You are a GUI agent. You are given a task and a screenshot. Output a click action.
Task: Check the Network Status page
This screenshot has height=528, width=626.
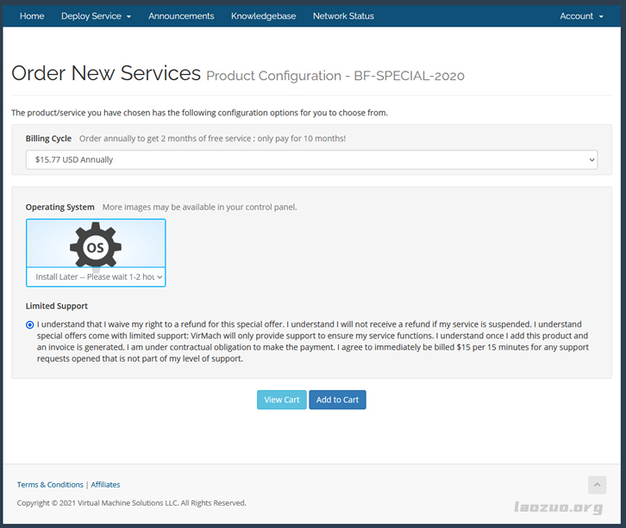point(343,16)
